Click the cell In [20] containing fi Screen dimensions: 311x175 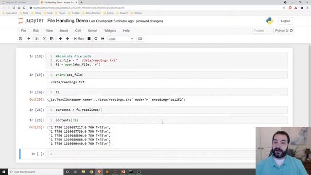166,92
